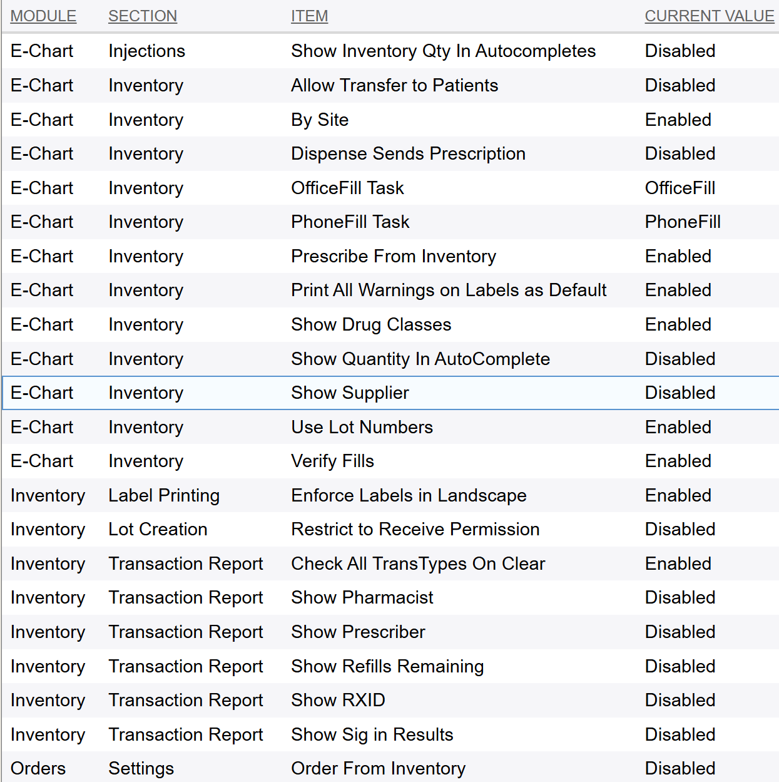
Task: Open Show Inventory Qty In Autocompletes setting
Action: (x=443, y=51)
